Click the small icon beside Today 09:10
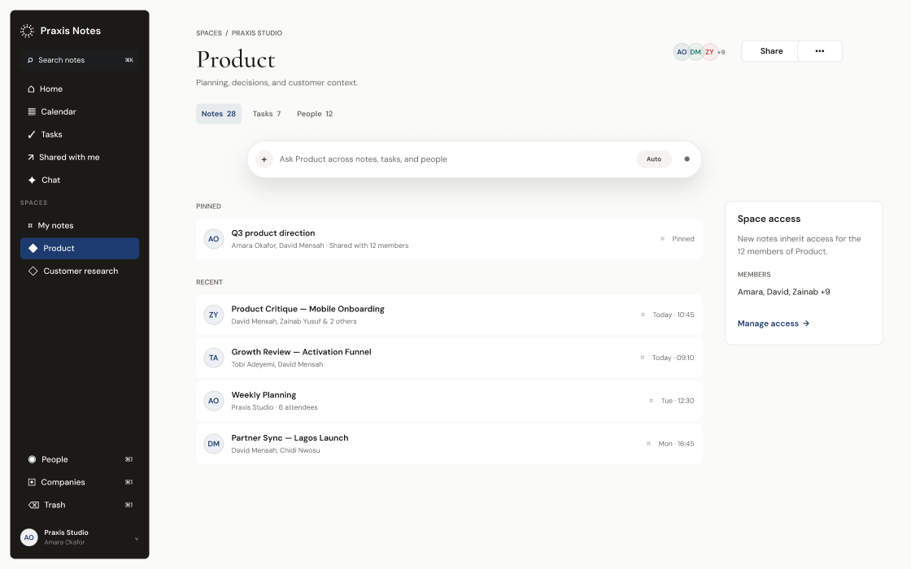 [x=642, y=358]
